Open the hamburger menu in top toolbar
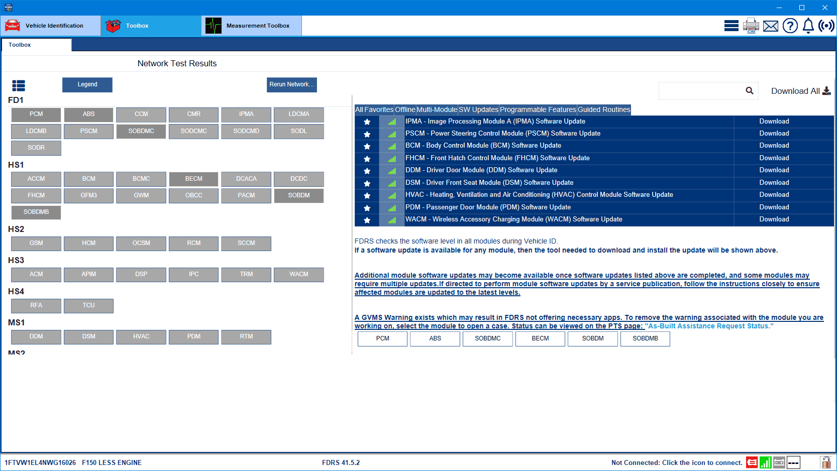Image resolution: width=837 pixels, height=471 pixels. (x=731, y=26)
